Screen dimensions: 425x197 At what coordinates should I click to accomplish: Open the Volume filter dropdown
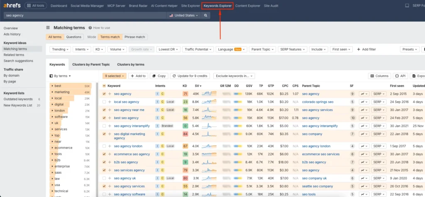point(117,49)
